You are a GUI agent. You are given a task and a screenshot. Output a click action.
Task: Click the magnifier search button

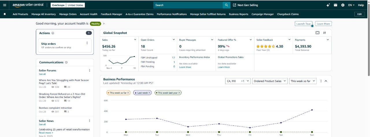[x=226, y=5]
